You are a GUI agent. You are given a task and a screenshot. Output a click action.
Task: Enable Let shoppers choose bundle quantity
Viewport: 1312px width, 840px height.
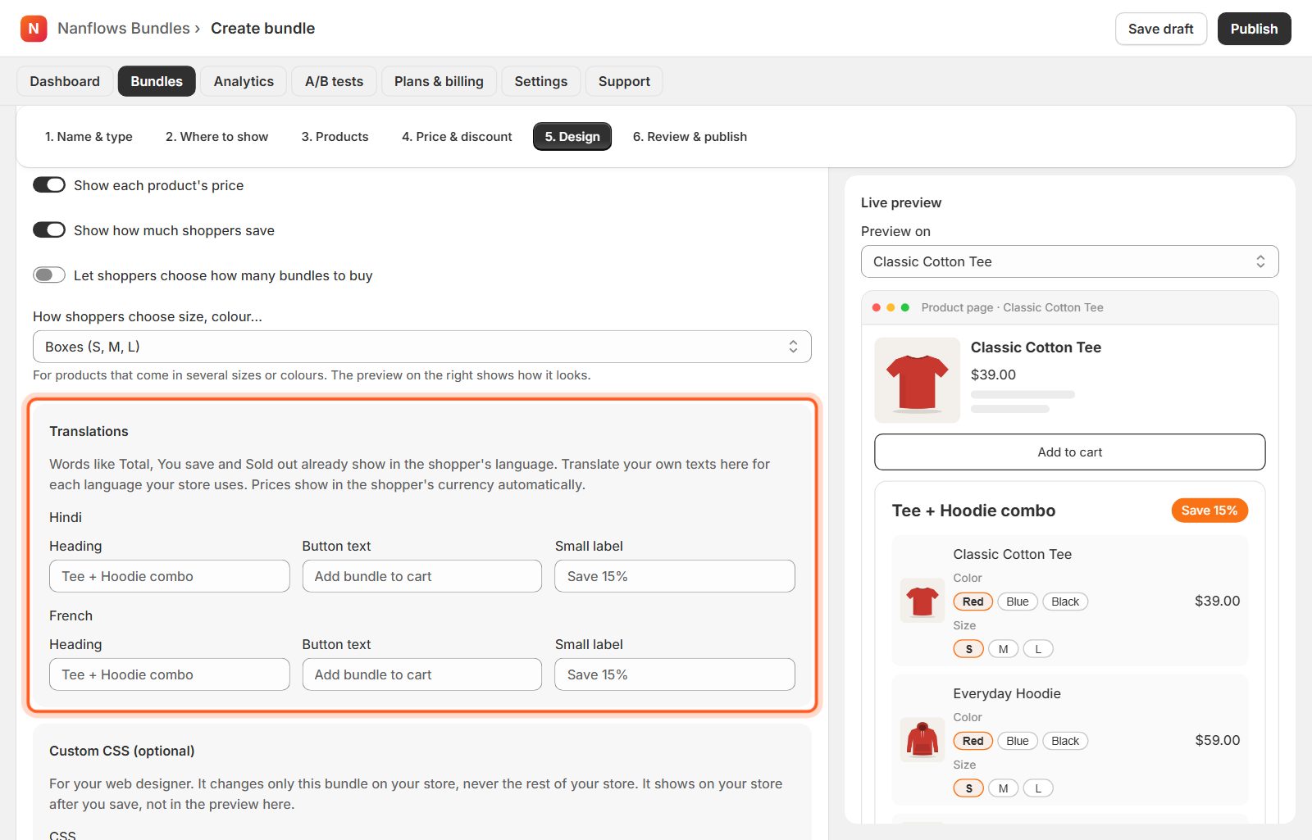coord(49,275)
